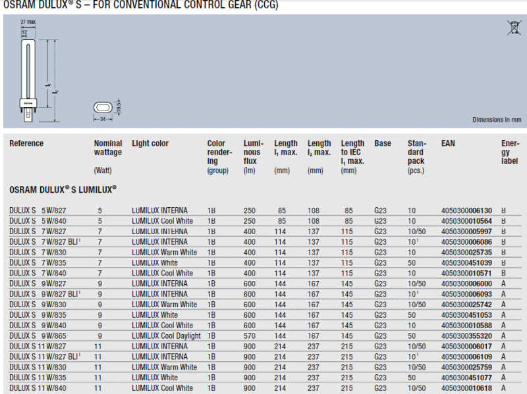Viewport: 527px width, 394px height.
Task: Click 'LUMILUX Warm White' in 7W/830 row
Action: tap(164, 252)
